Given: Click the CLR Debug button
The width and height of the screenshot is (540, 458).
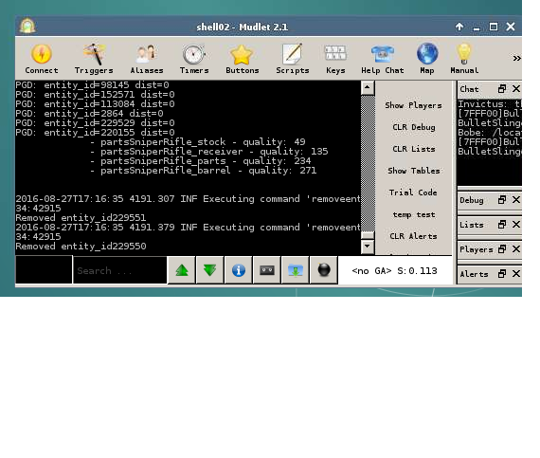Looking at the screenshot, I should click(x=413, y=127).
